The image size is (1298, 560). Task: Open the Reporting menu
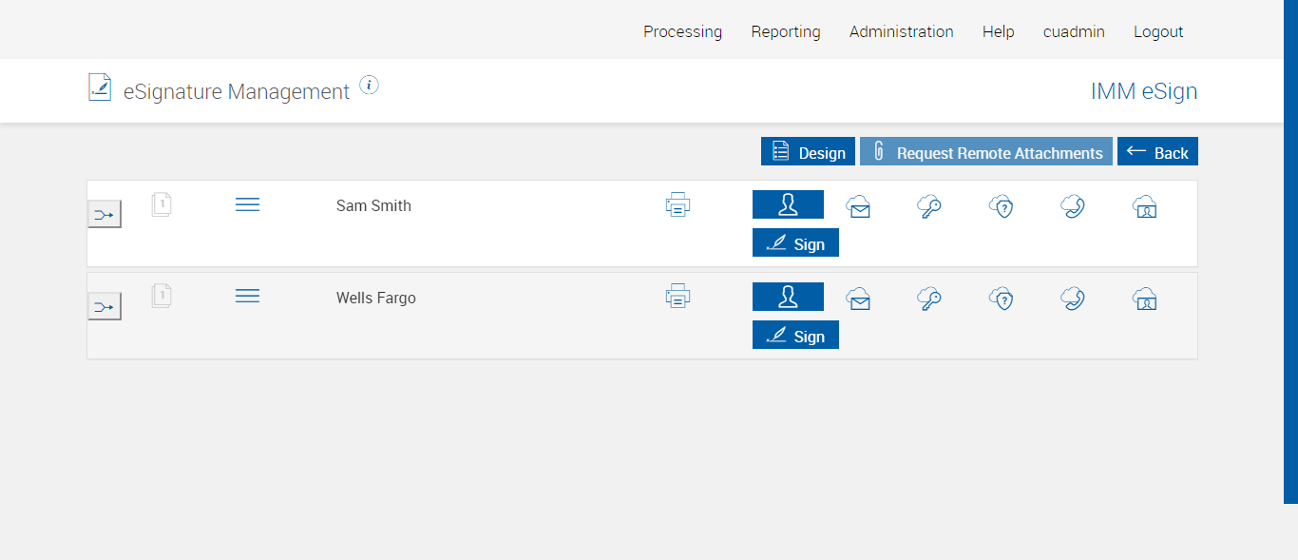pos(785,31)
